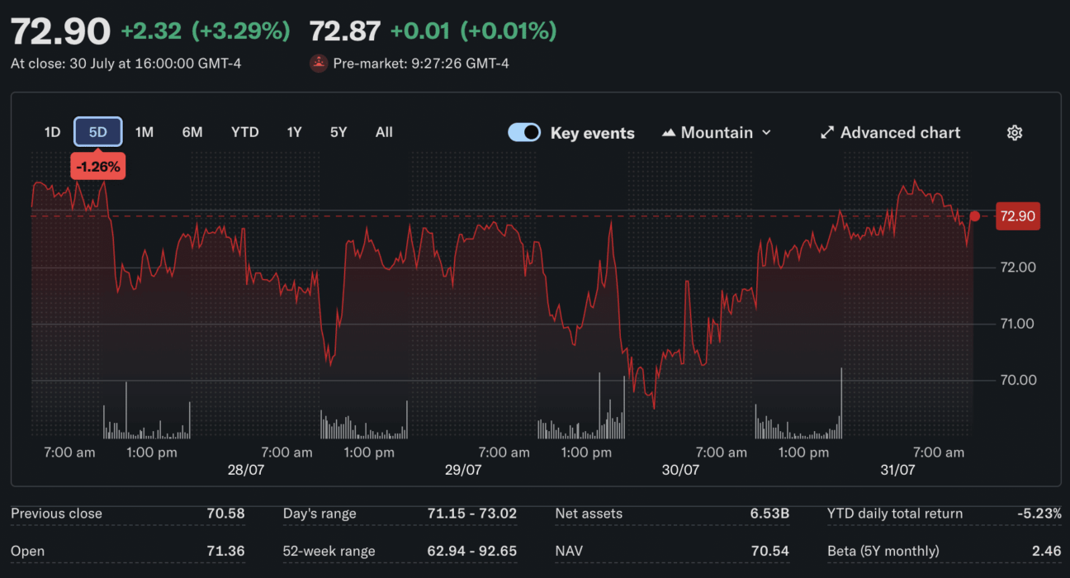
Task: Select the 5D range tab
Action: pos(98,132)
